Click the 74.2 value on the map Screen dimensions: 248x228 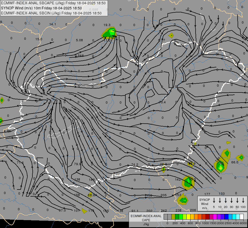coord(135,165)
